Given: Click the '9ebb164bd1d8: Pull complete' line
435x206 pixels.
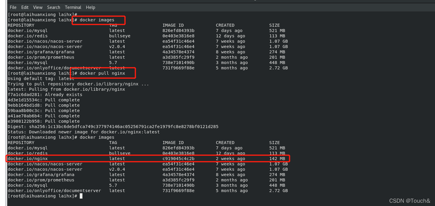Looking at the screenshot, I should (44, 105).
